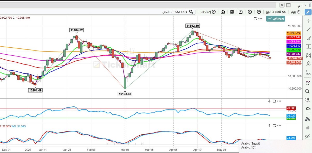Open the bar chart indicators icon

pos(240,12)
